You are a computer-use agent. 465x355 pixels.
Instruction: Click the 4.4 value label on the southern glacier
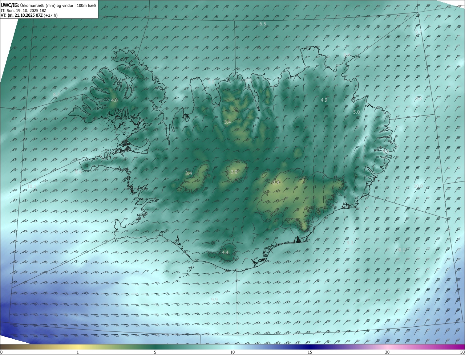(x=225, y=252)
